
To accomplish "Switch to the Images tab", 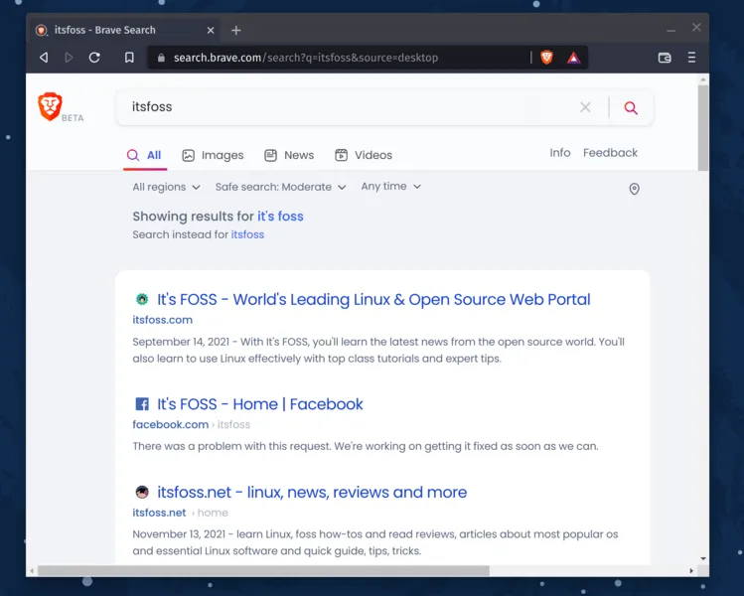I will [213, 155].
